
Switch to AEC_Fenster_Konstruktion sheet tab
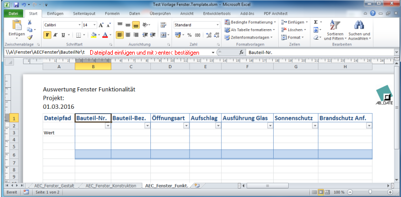click(111, 186)
